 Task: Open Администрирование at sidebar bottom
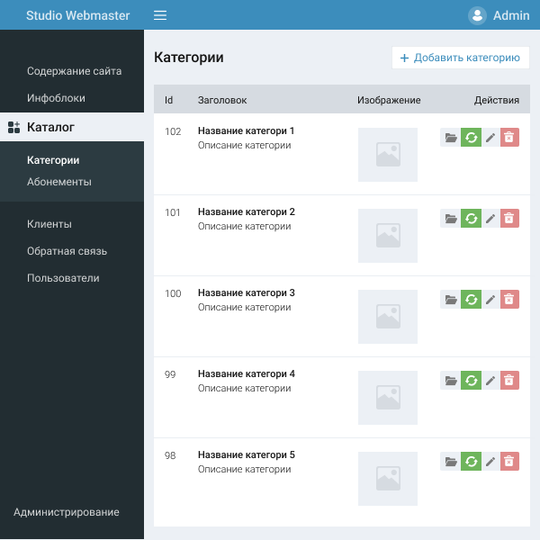[67, 512]
